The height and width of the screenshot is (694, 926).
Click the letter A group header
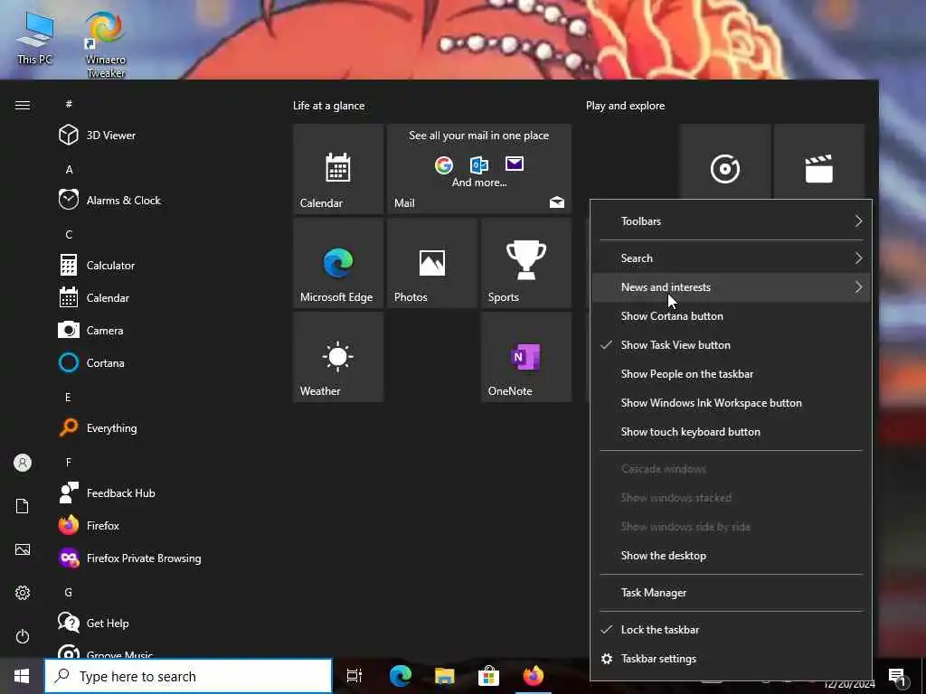point(69,169)
